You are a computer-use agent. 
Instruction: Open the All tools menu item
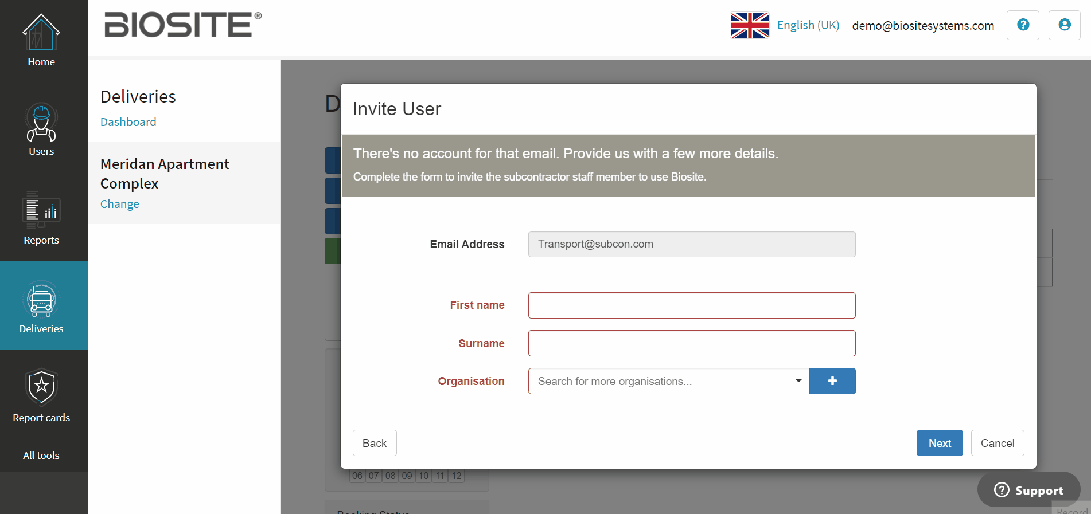(41, 456)
